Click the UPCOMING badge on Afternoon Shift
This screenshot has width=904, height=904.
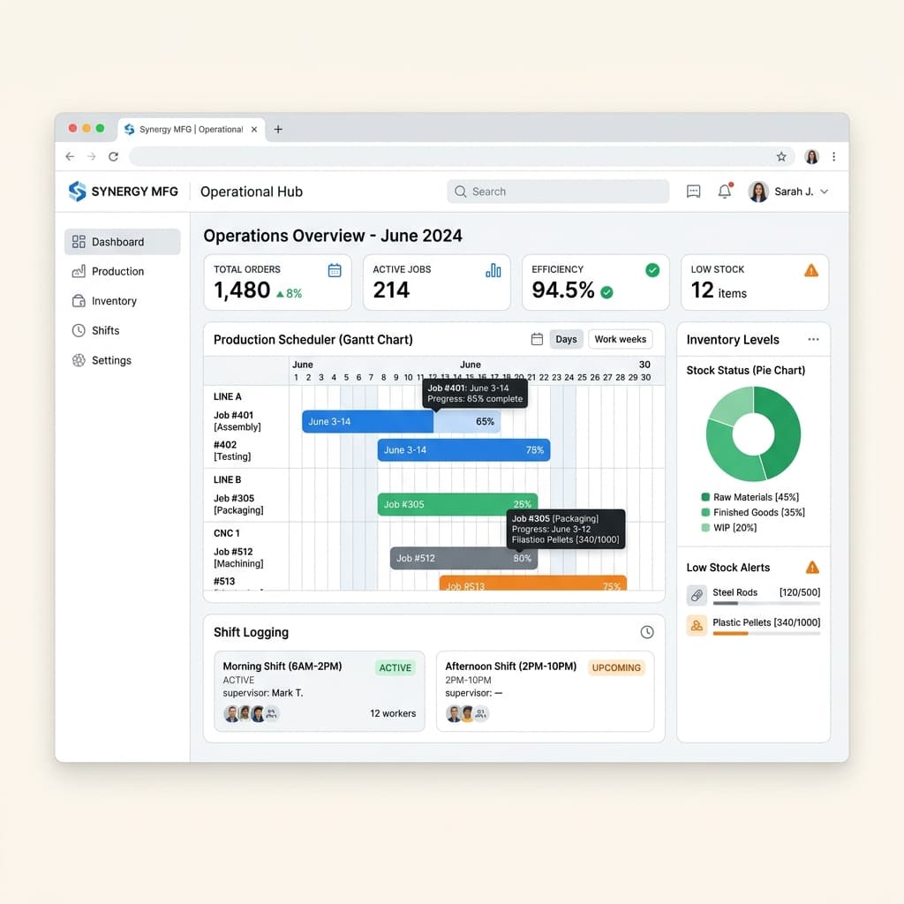(616, 667)
